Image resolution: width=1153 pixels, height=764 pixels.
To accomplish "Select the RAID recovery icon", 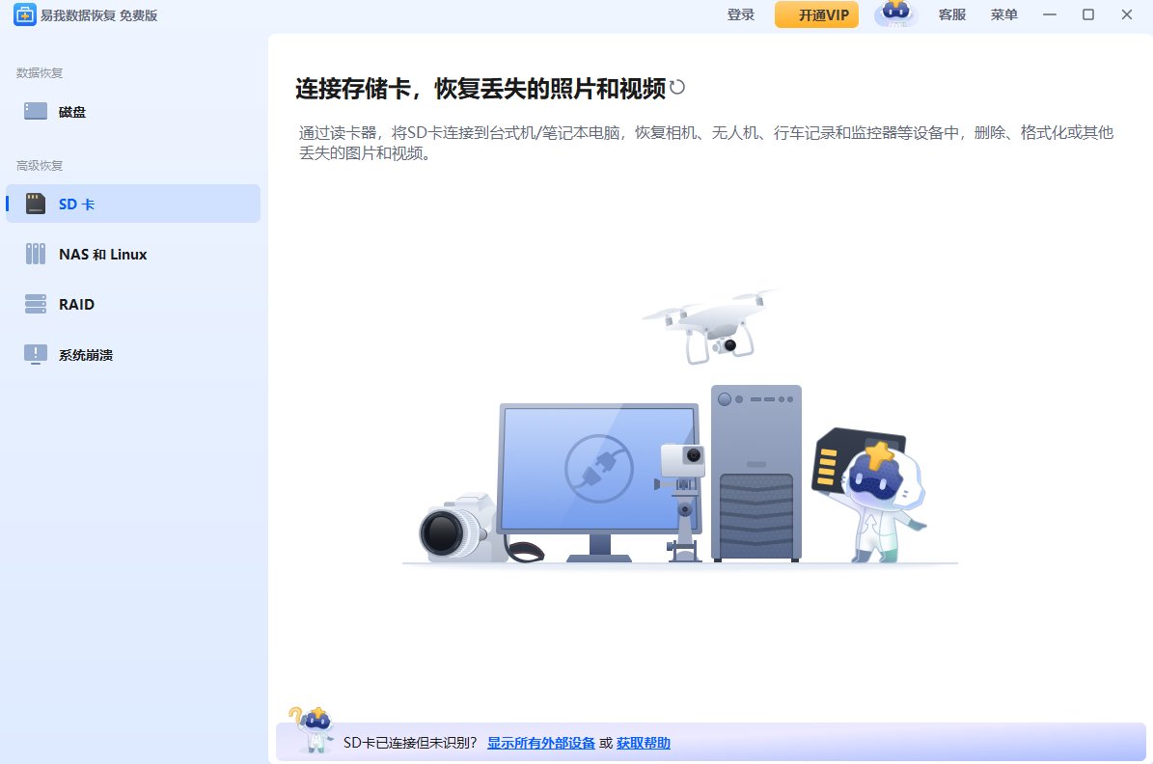I will (36, 304).
